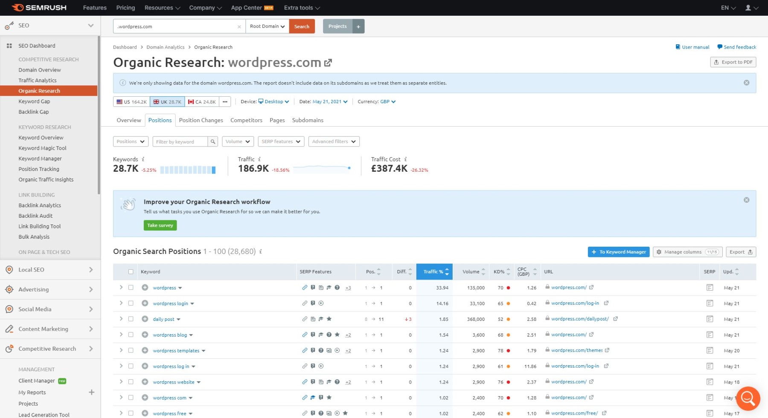Add 'wordpress' keyword with plus icon

pos(145,288)
